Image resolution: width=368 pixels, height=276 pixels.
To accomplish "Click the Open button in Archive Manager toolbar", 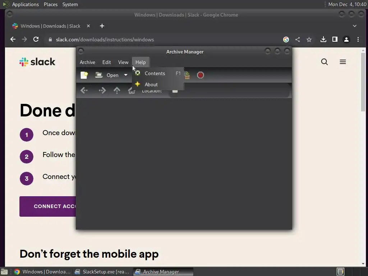I will 107,75.
